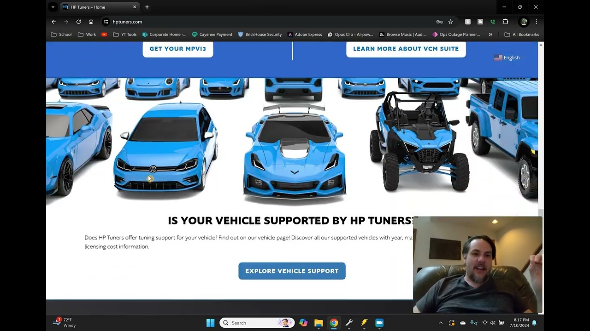Click LEARN MORE ABOUT VCM SUITE button
This screenshot has height=331, width=590.
[406, 49]
